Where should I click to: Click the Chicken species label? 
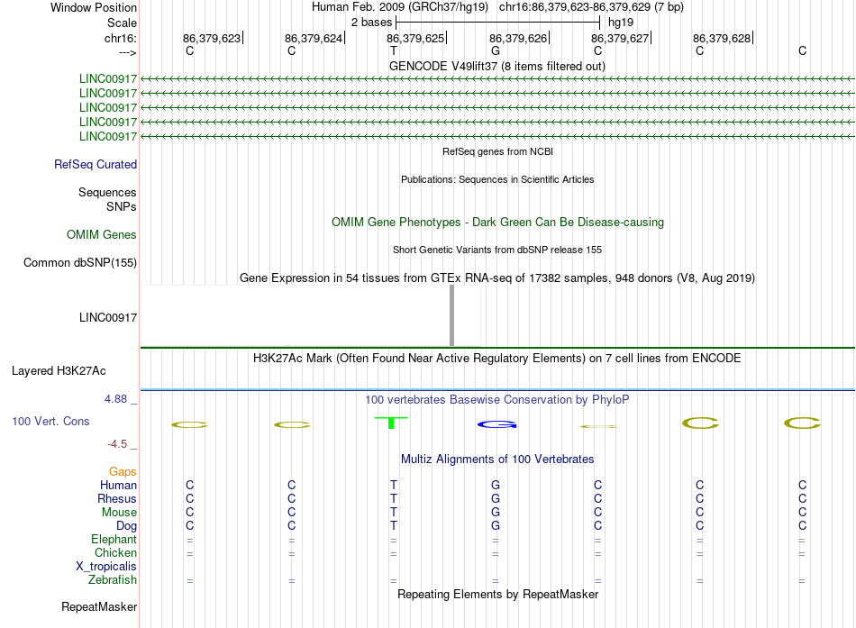pyautogui.click(x=115, y=552)
